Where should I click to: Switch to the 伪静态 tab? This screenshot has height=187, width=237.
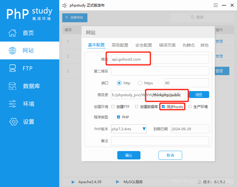189,45
